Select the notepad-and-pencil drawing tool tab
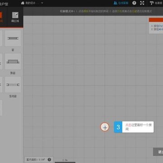 tap(15, 17)
